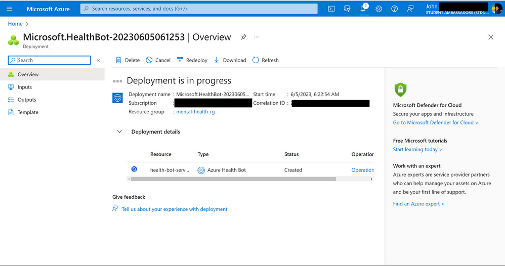Open the notifications bell
Image resolution: width=505 pixels, height=266 pixels.
coord(363,9)
